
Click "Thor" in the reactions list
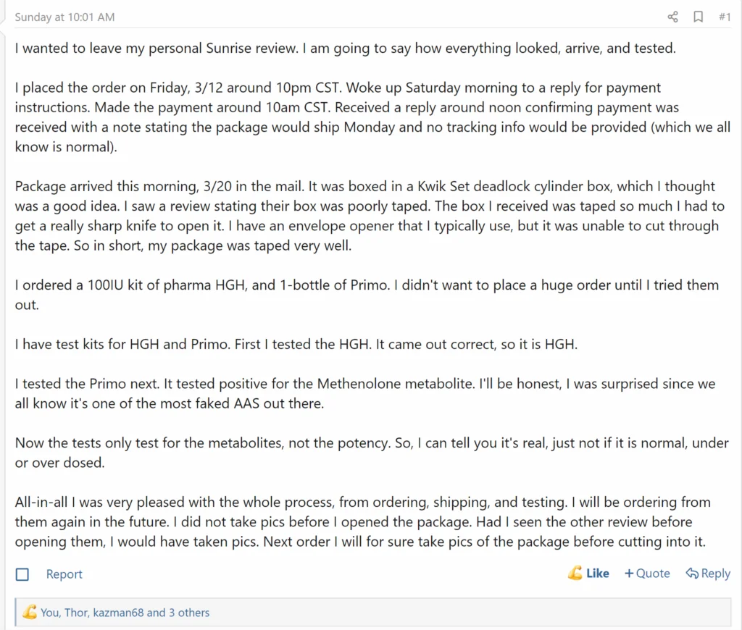[x=76, y=613]
